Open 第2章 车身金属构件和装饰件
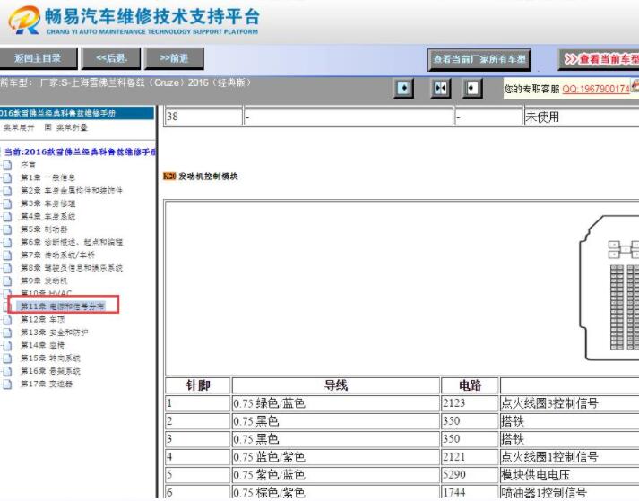Screen dimensions: 639x501 72,190
